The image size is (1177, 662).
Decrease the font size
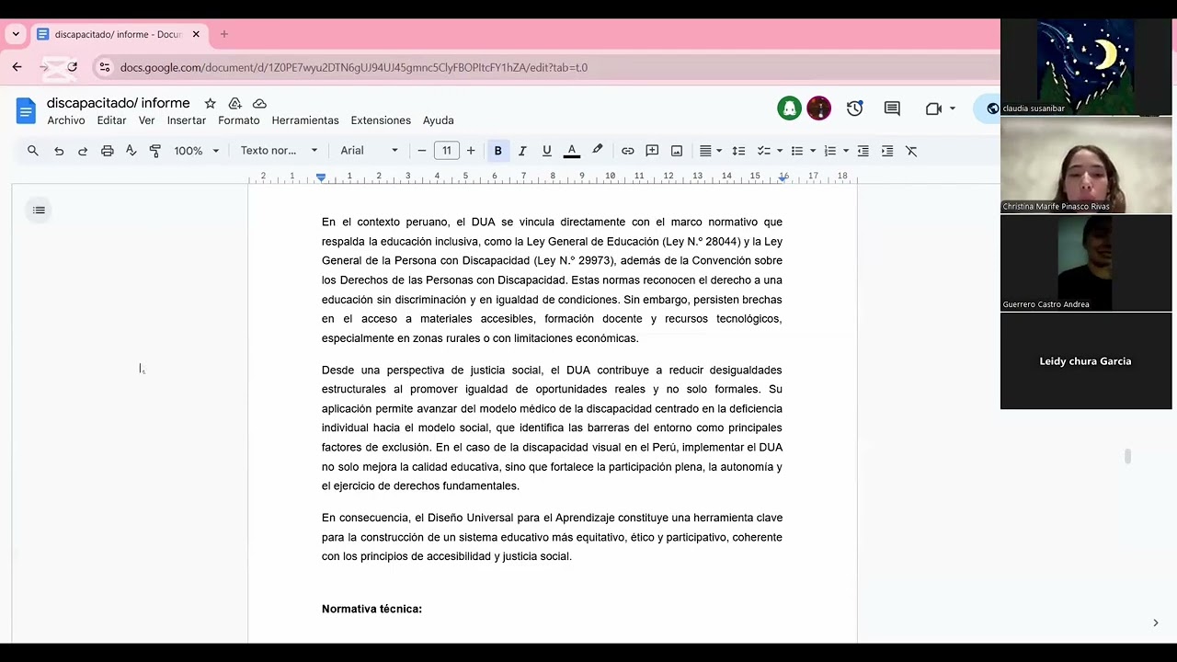click(422, 151)
